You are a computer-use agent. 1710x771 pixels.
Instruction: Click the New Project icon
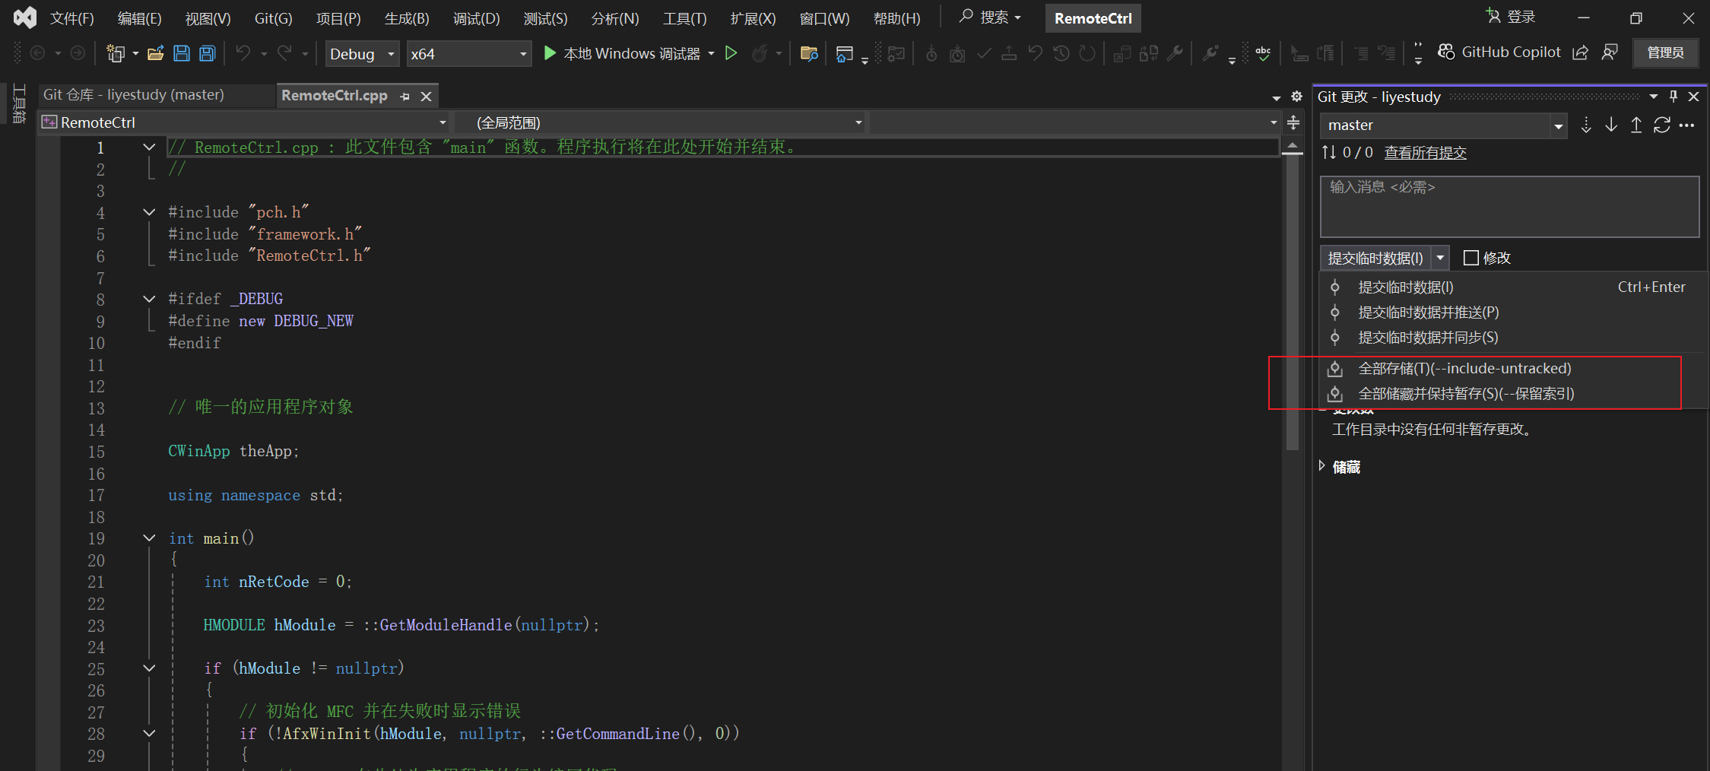click(116, 53)
